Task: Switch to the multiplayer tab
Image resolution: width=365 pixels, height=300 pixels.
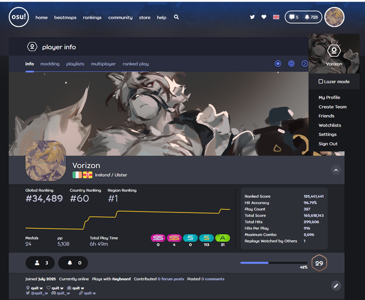Action: 103,64
